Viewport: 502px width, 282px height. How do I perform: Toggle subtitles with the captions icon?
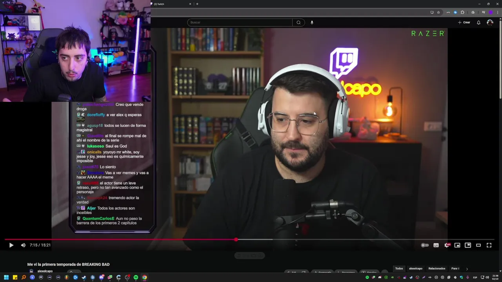436,245
